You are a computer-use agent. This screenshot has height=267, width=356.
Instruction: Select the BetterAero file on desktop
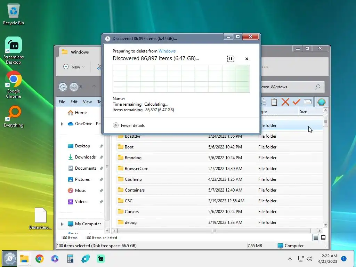pyautogui.click(x=40, y=218)
